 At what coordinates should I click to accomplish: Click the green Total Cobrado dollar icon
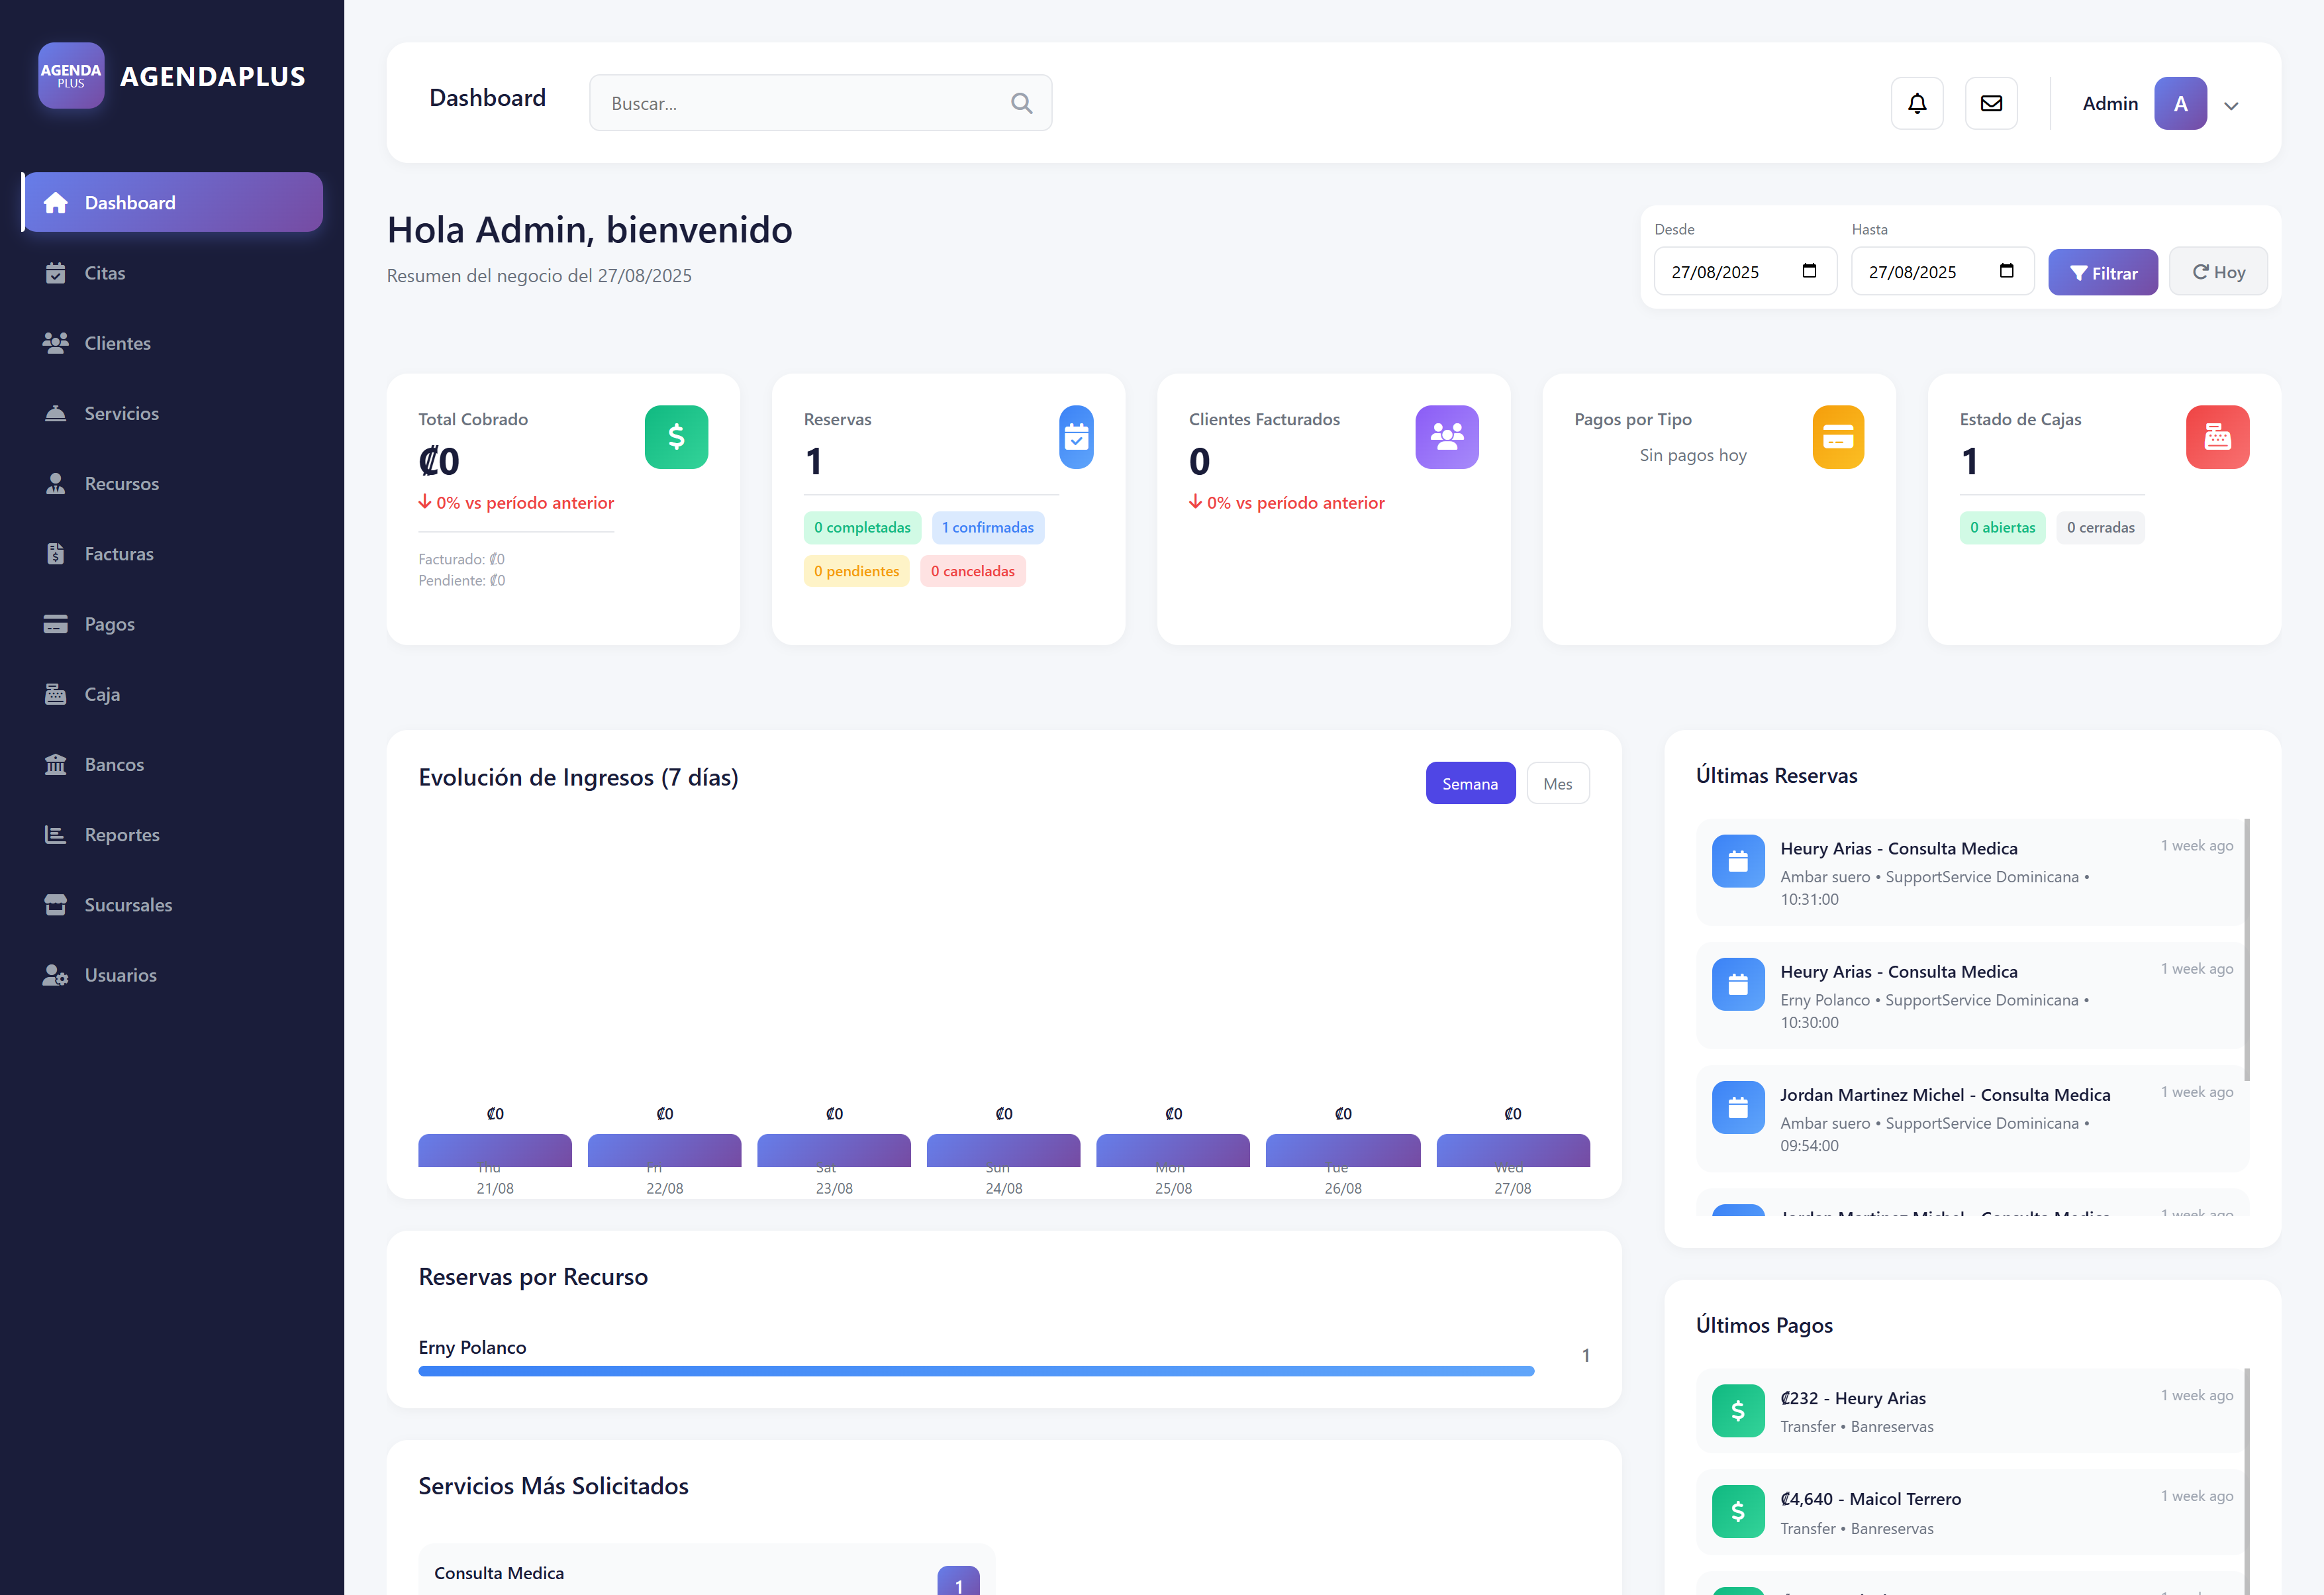[676, 437]
